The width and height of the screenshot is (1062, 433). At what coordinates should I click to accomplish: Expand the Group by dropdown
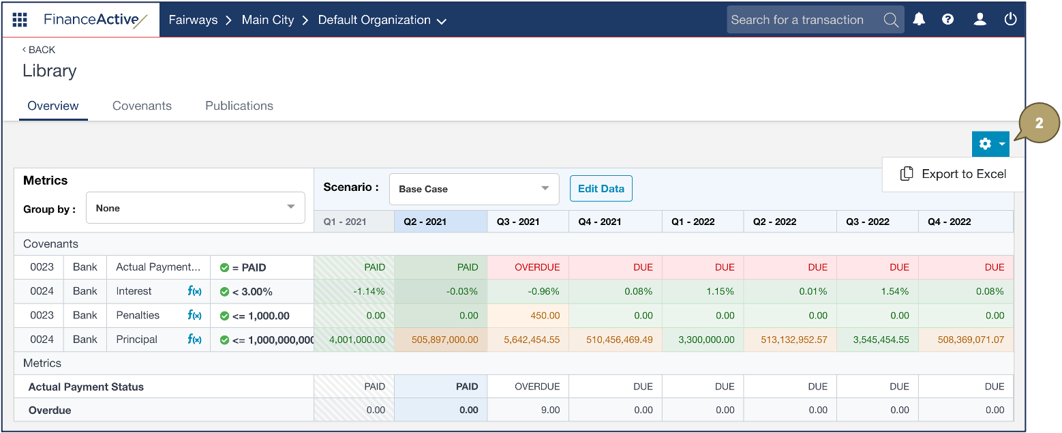click(x=195, y=208)
